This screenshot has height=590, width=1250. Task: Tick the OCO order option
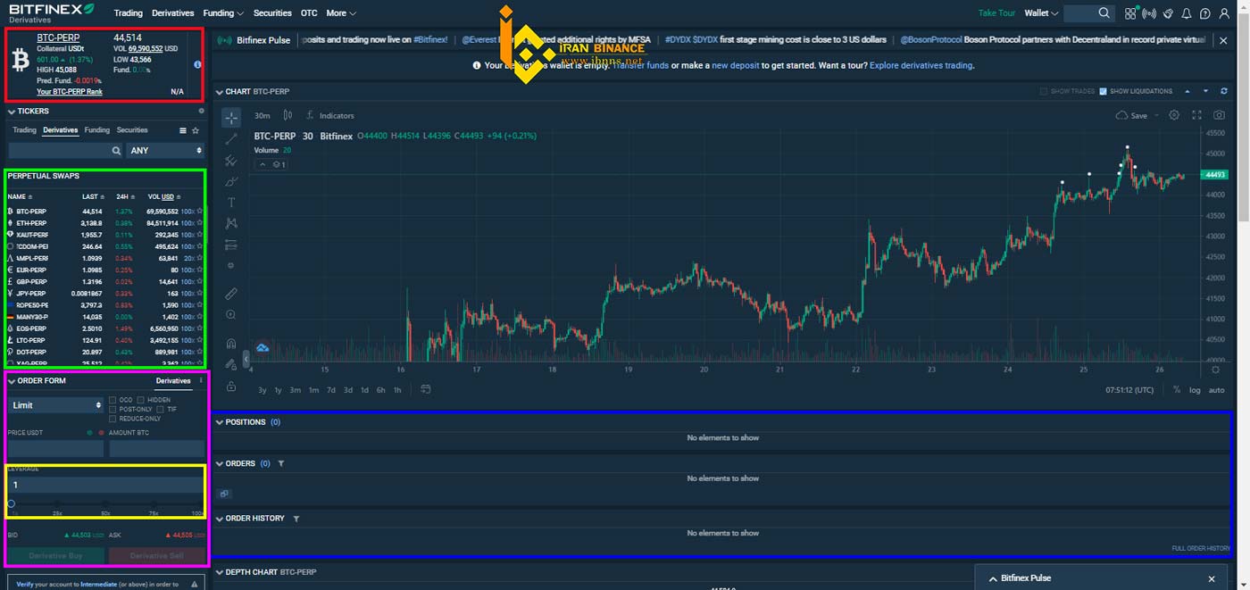click(112, 400)
